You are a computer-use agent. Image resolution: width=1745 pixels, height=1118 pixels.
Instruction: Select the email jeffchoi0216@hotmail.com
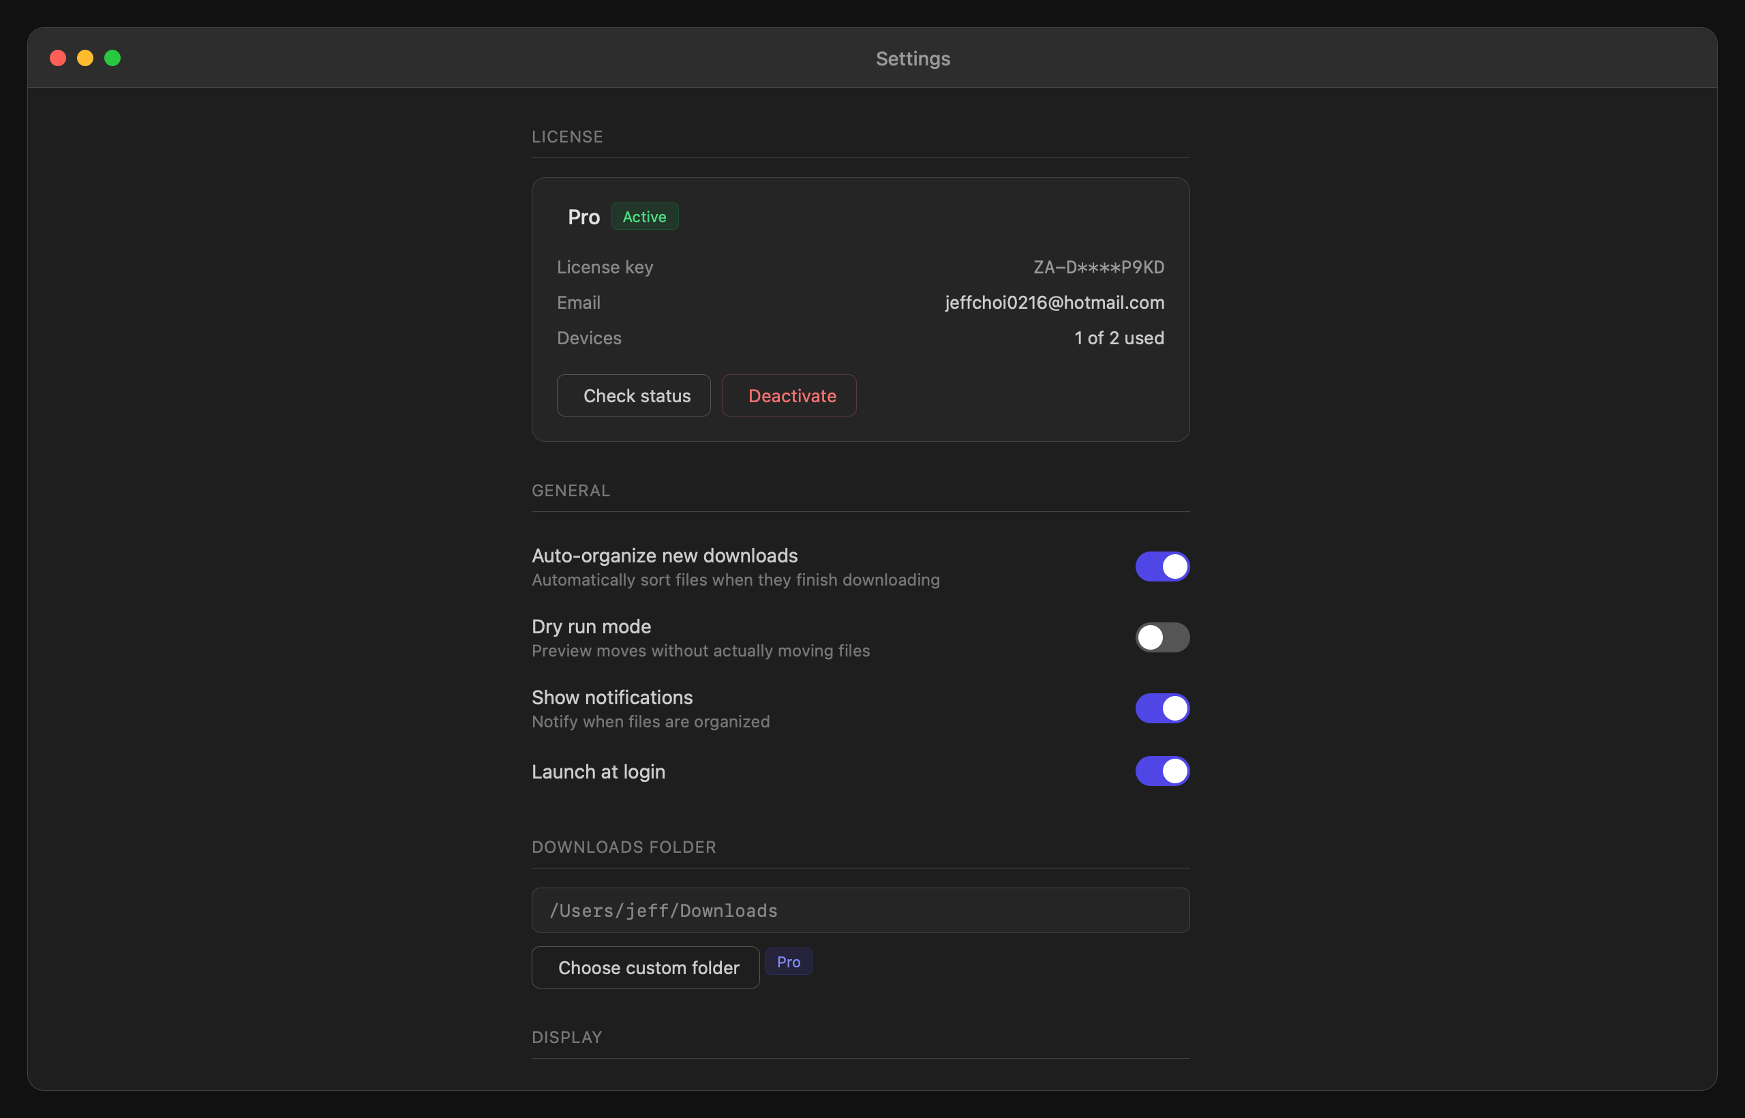point(1054,303)
